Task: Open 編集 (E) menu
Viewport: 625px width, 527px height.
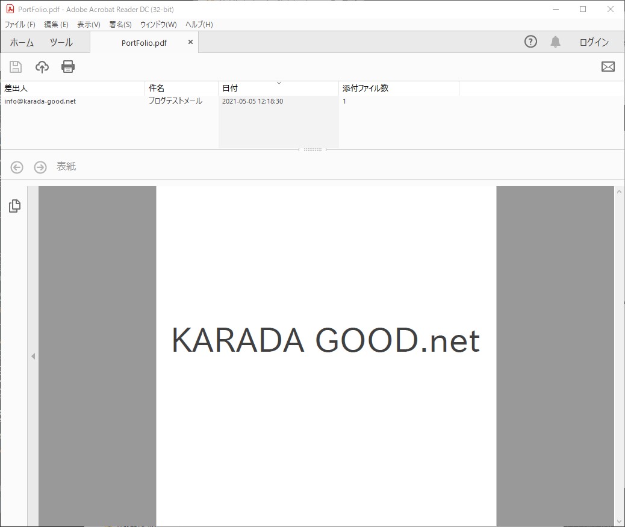Action: pyautogui.click(x=56, y=25)
